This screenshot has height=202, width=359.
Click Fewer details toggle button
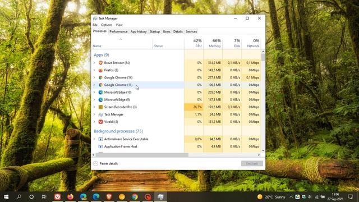tap(105, 163)
